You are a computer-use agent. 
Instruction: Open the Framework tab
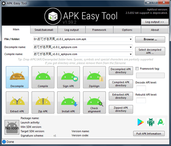pos(99,30)
